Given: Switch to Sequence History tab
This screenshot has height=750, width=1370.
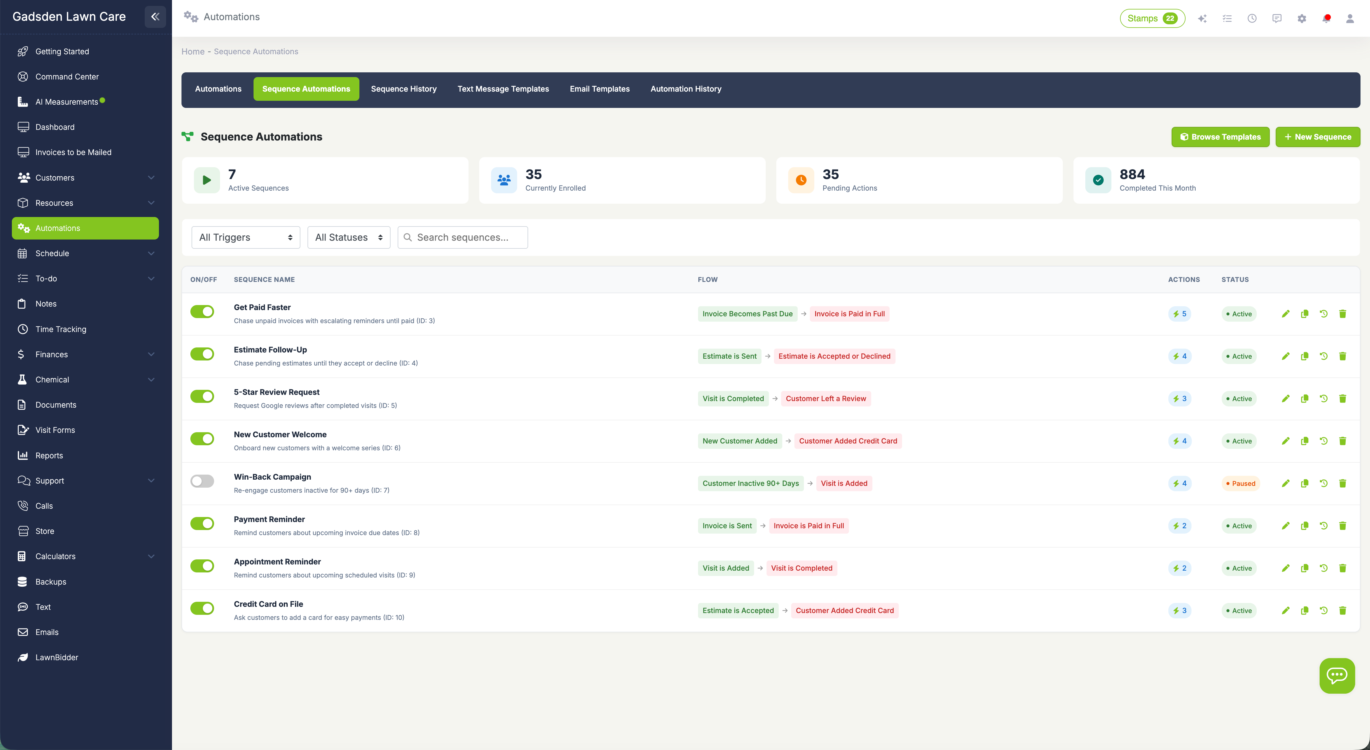Looking at the screenshot, I should (x=404, y=89).
